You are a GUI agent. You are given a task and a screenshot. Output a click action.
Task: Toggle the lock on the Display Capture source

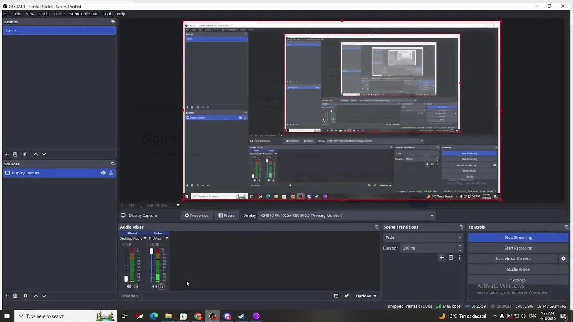point(111,173)
